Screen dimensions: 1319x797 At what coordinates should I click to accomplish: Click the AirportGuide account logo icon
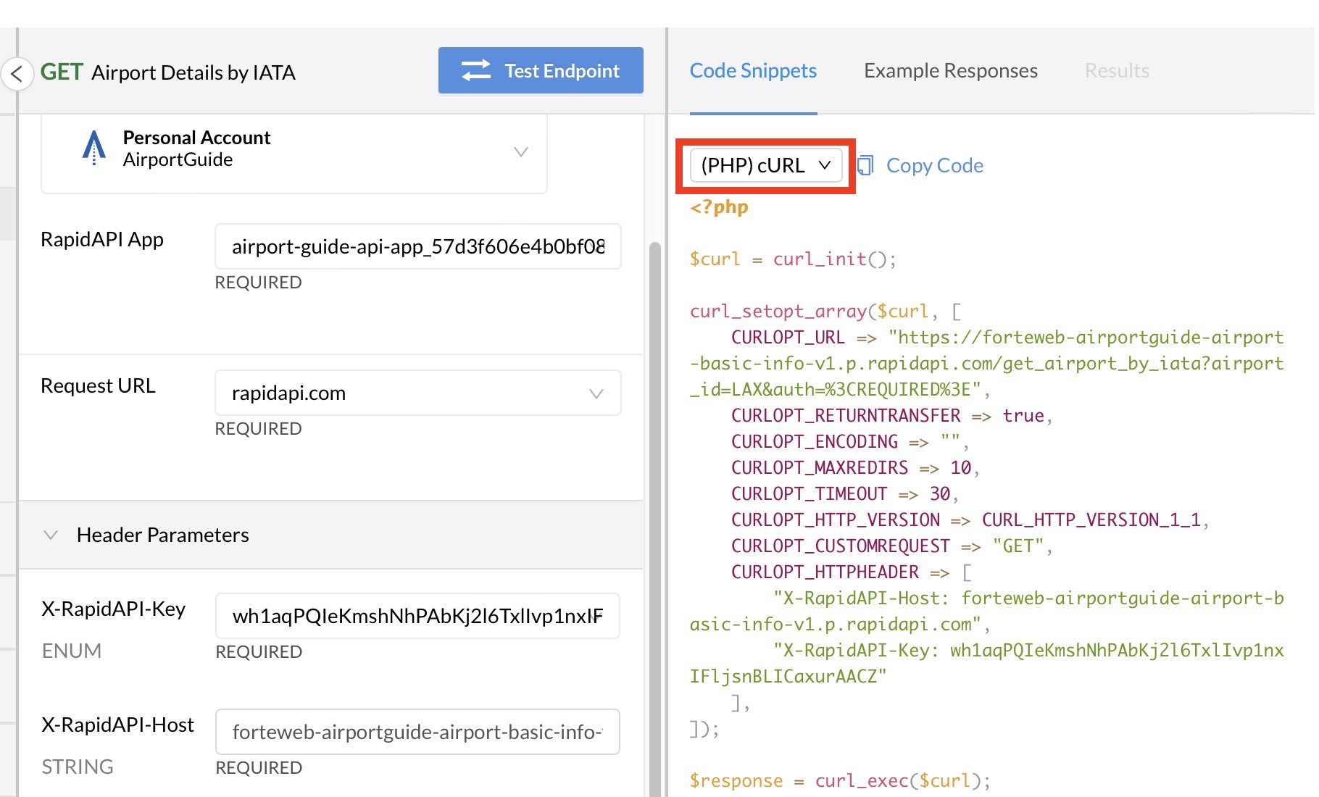94,148
